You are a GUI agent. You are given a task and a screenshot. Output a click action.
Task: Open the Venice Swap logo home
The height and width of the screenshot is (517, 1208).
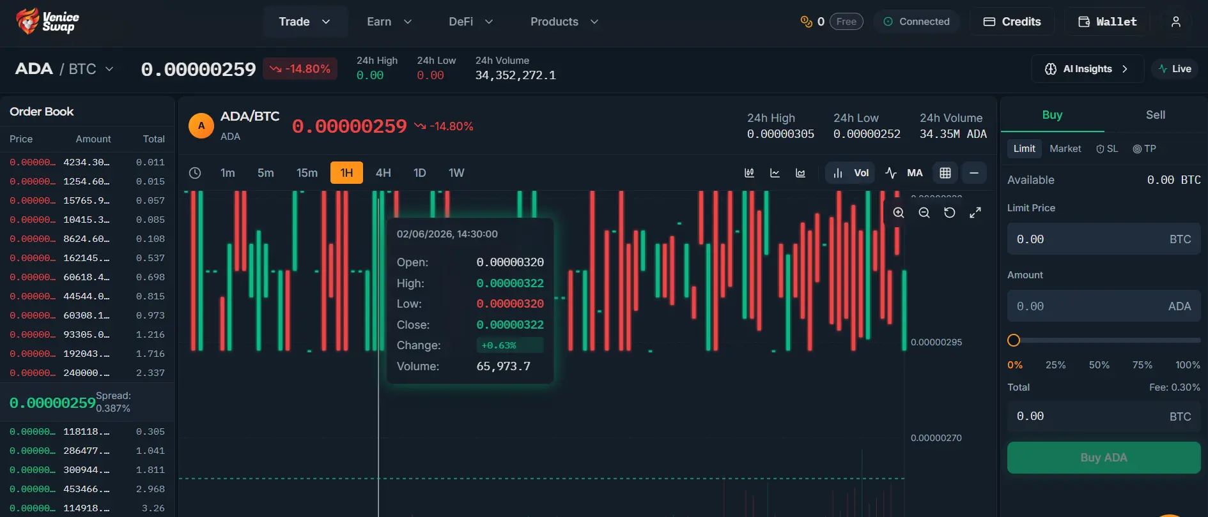[48, 21]
